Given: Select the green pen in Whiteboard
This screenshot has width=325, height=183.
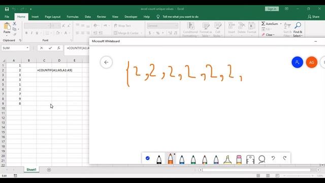Looking at the screenshot, I should pyautogui.click(x=193, y=159).
